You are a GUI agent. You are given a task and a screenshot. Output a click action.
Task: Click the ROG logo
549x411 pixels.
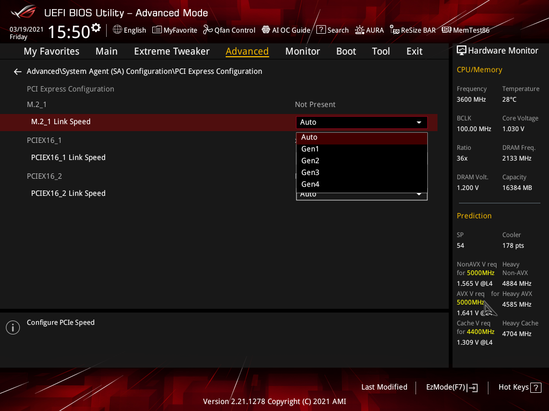point(23,12)
